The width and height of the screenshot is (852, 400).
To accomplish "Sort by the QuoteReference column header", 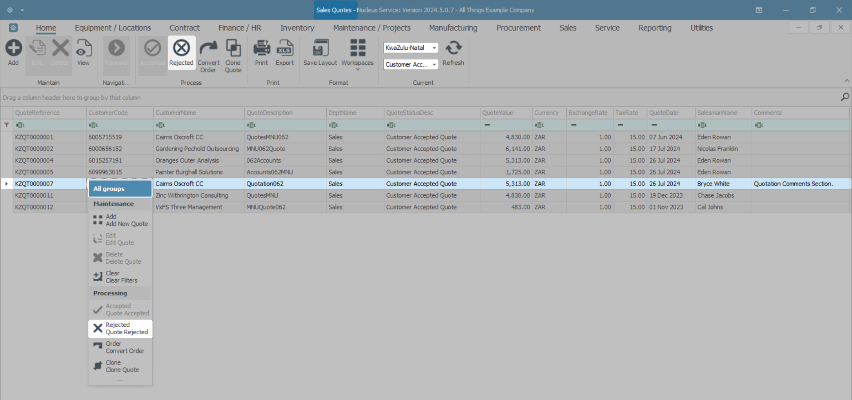I will coord(50,113).
